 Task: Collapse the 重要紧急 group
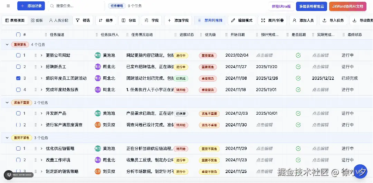click(x=7, y=45)
